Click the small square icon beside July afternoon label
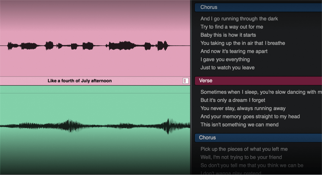The image size is (322, 175). pyautogui.click(x=185, y=81)
